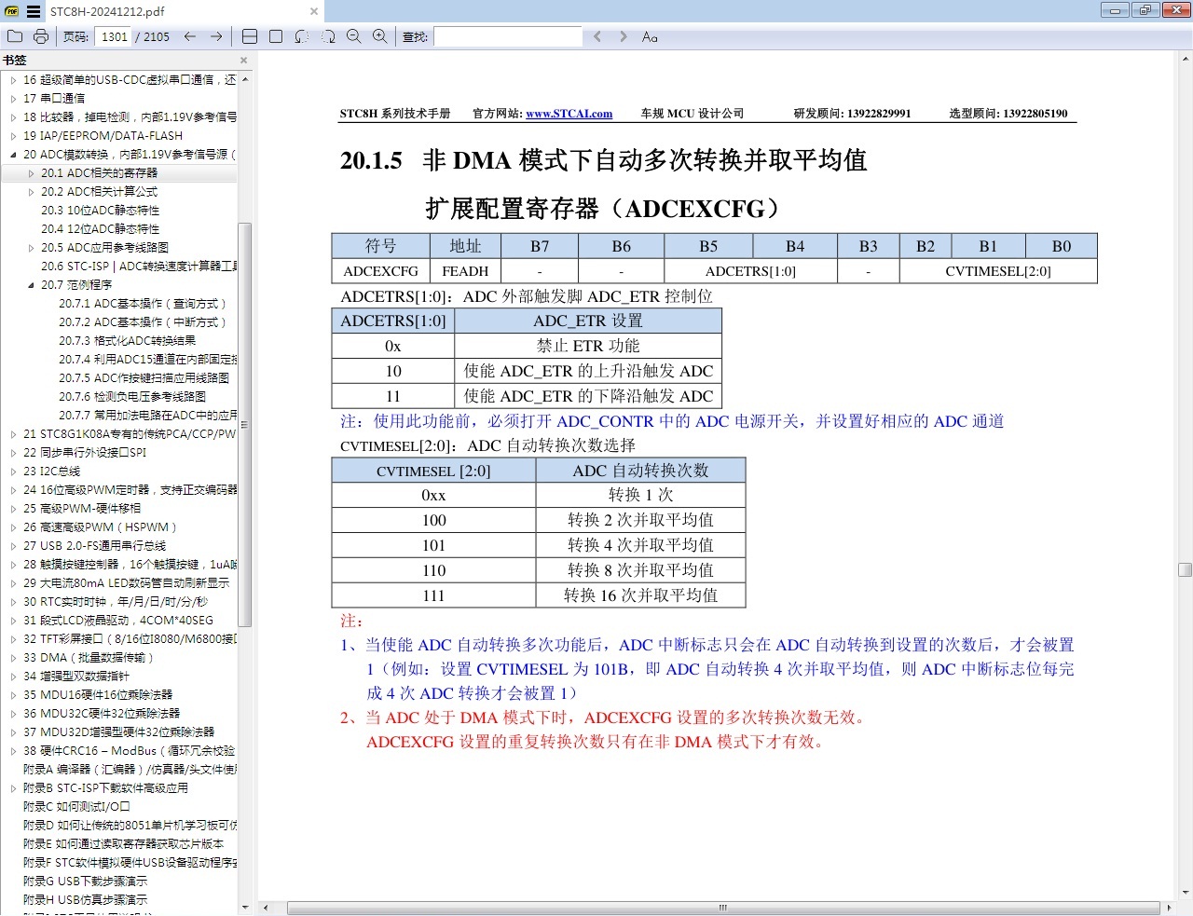This screenshot has height=916, width=1193.
Task: Open bookmark 22 同步串行外设接口SPI
Action: tap(85, 453)
